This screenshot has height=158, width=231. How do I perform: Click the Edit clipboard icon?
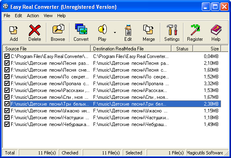(128, 30)
